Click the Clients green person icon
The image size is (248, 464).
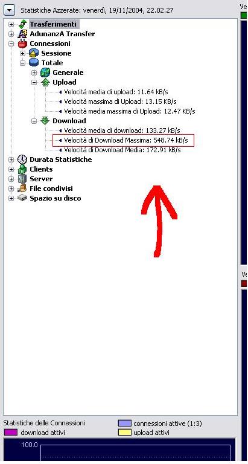22,170
